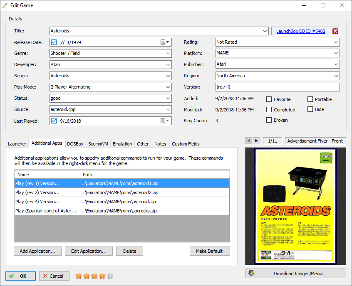Set rating to two stars
Viewport: 352px width, 286px height.
coord(87,276)
